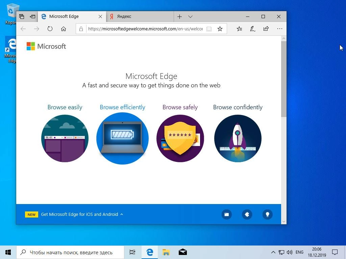Open the Browse easily tabs illustration
The height and width of the screenshot is (259, 346).
pos(65,139)
